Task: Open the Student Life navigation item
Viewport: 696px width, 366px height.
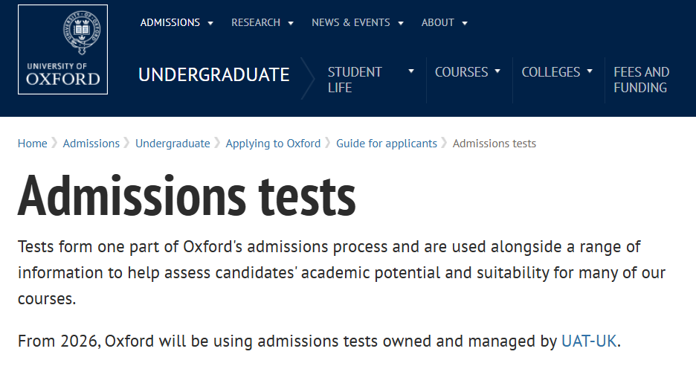Action: tap(355, 80)
